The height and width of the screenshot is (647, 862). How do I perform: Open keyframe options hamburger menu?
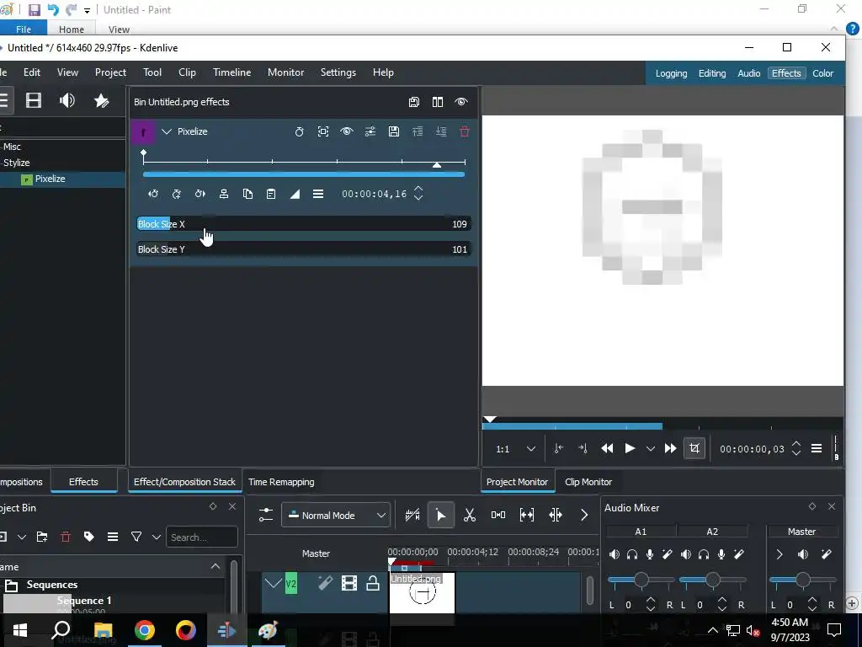click(x=318, y=194)
